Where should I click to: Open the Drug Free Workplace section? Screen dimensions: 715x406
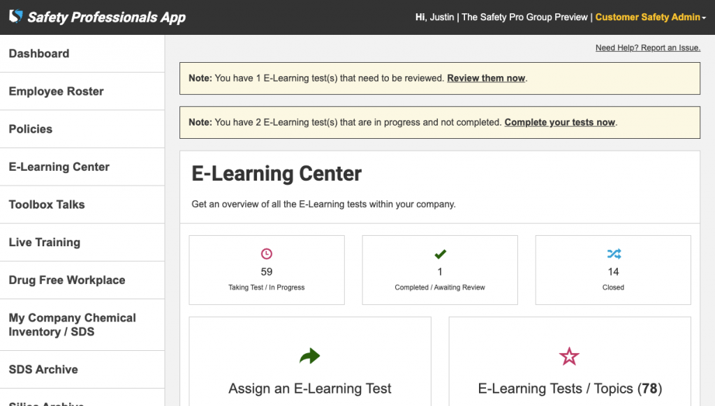[66, 280]
